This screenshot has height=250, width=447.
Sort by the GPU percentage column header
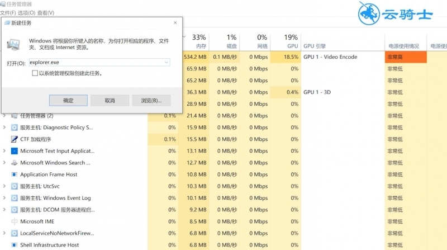[286, 41]
